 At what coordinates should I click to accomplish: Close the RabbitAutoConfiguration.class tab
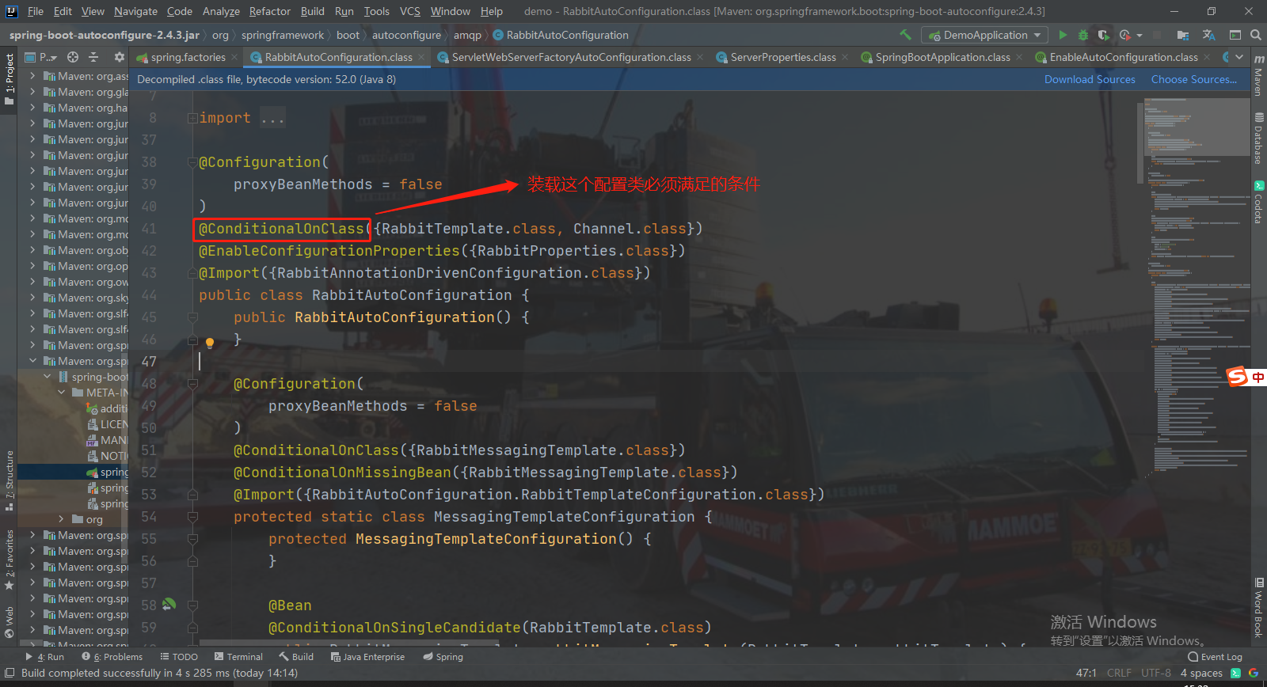[x=421, y=57]
